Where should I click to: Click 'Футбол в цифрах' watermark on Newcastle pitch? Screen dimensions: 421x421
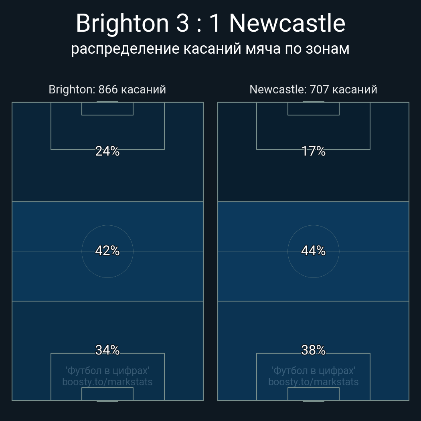pyautogui.click(x=313, y=370)
